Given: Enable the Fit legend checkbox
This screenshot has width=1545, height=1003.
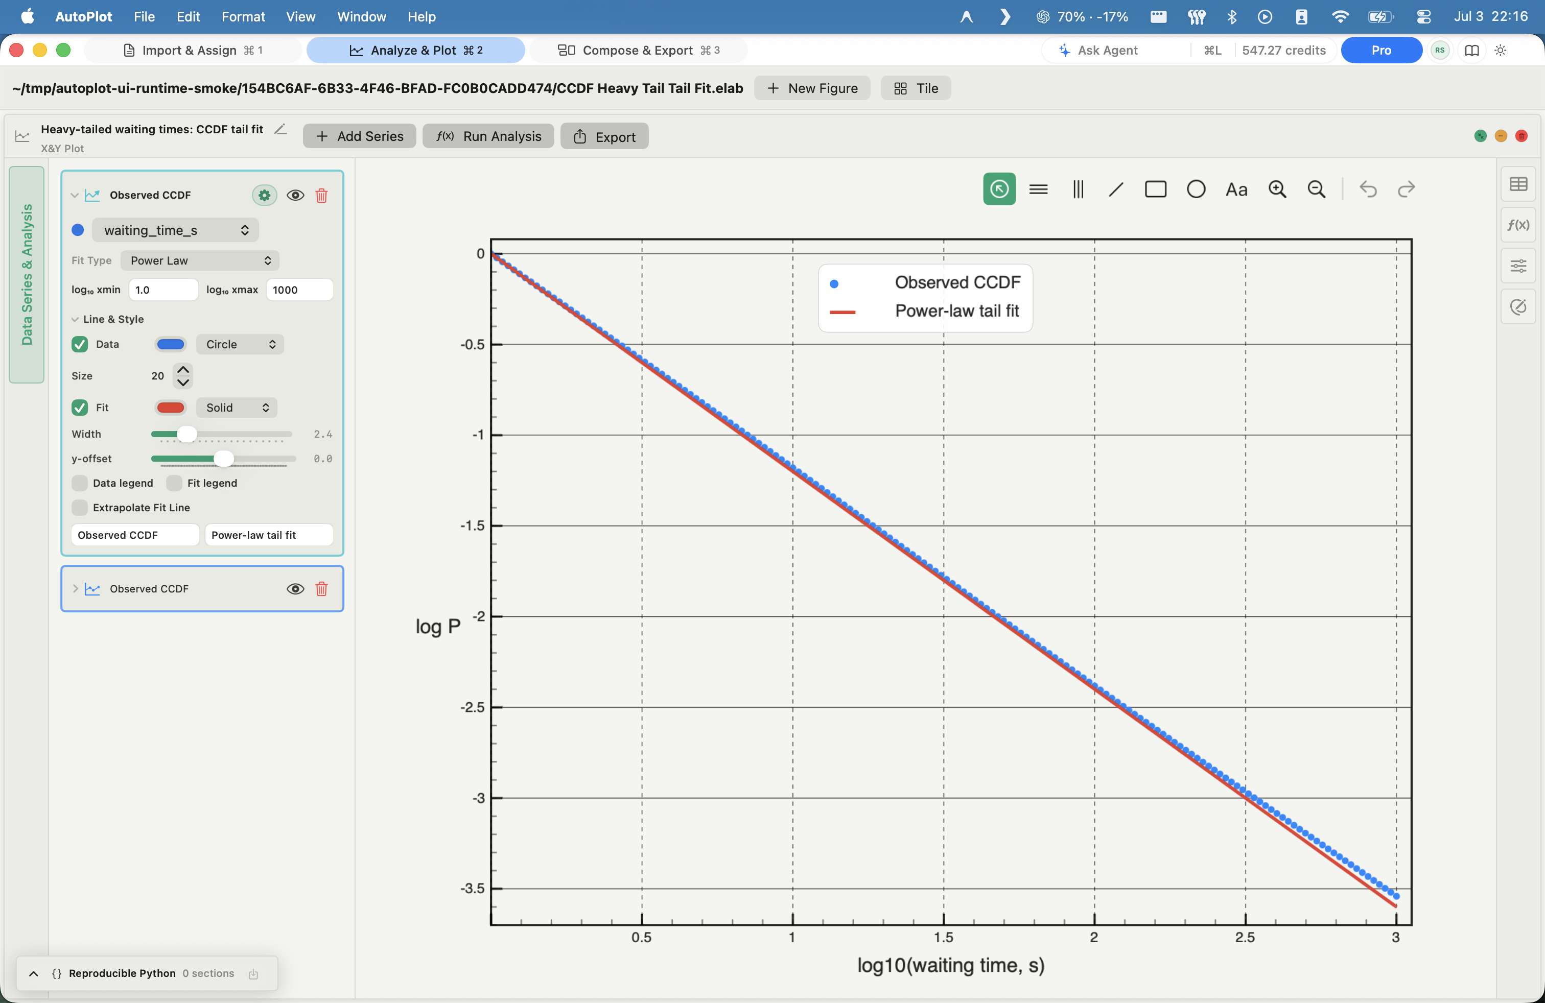Looking at the screenshot, I should [174, 483].
